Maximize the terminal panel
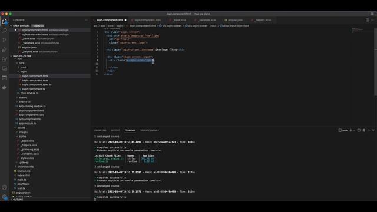Image resolution: width=377 pixels, height=212 pixels. tap(369, 130)
